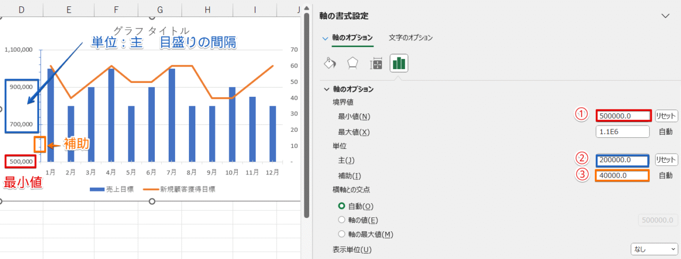681x259 pixels.
Task: Open Size & Properties icon
Action: pyautogui.click(x=376, y=64)
